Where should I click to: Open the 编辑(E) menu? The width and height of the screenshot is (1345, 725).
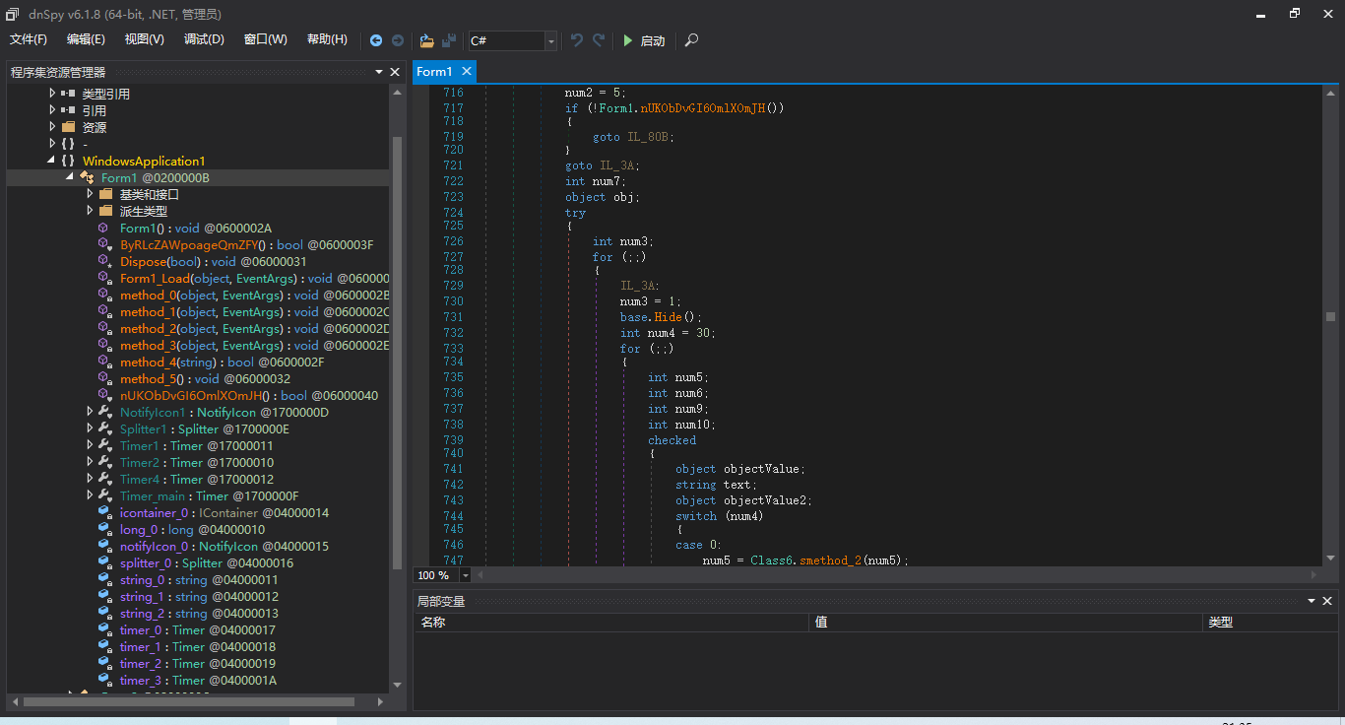[x=86, y=39]
